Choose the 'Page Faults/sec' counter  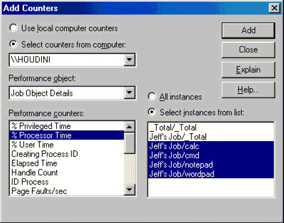pyautogui.click(x=67, y=191)
